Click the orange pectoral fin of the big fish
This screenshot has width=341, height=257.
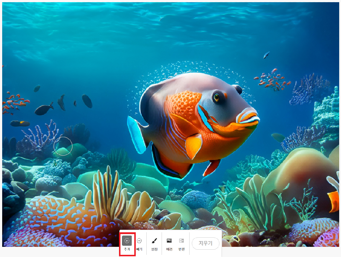coord(194,145)
